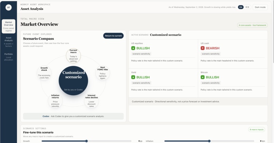
Task: Click the Customized scenario center circle
Action: [x=73, y=81]
